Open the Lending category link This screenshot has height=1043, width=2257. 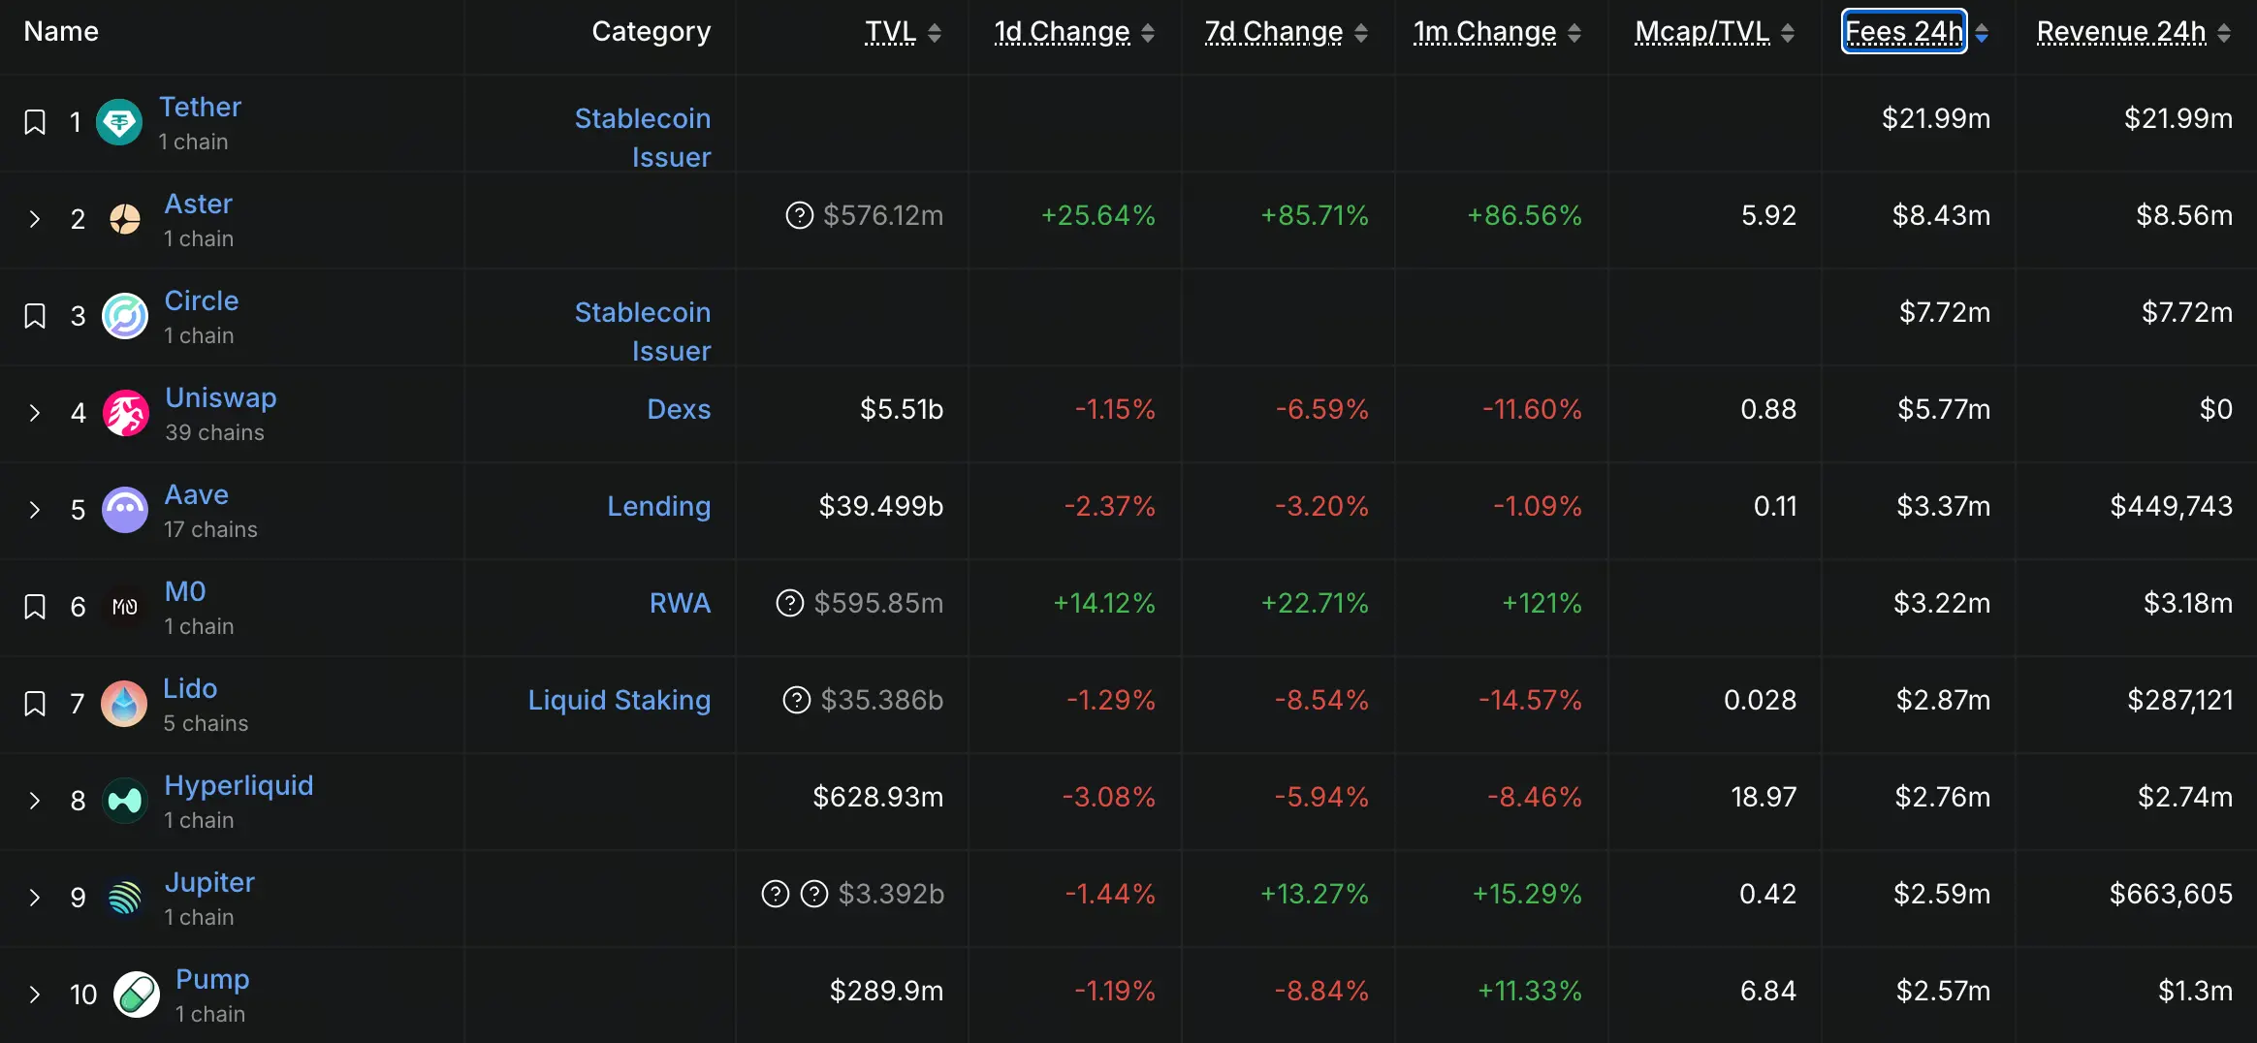[659, 506]
